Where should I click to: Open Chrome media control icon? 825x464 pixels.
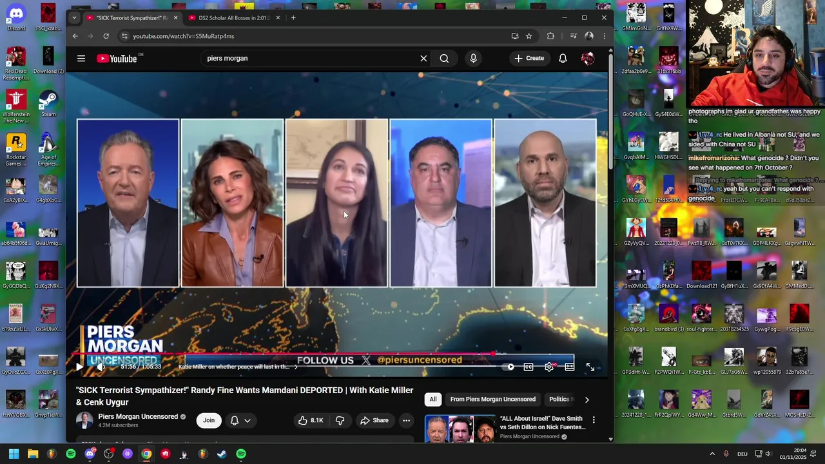pos(573,36)
